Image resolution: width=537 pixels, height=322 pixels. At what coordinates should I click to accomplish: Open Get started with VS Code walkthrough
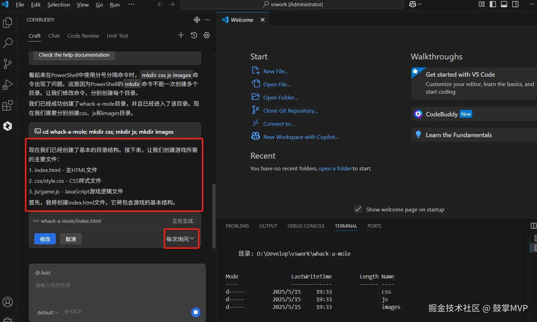474,83
